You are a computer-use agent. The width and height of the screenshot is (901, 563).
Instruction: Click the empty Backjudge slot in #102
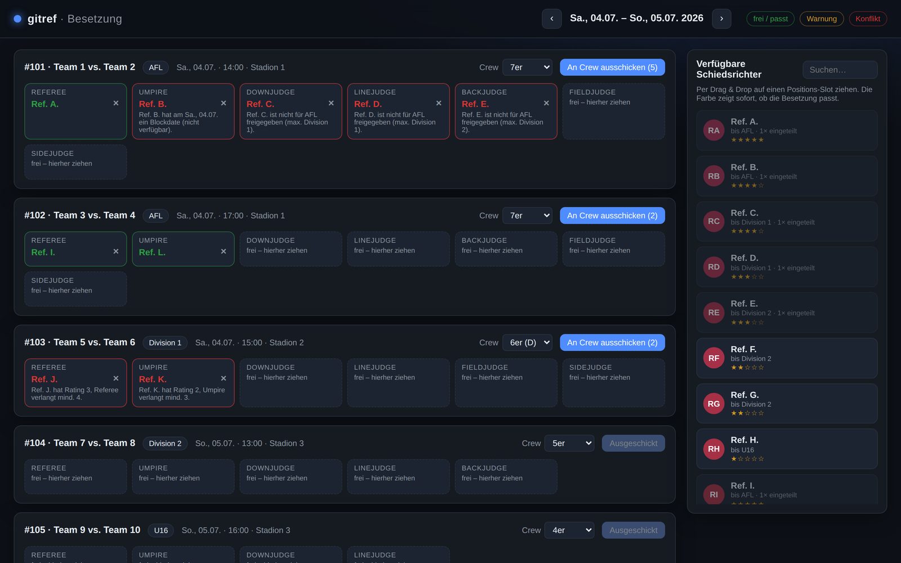(506, 249)
